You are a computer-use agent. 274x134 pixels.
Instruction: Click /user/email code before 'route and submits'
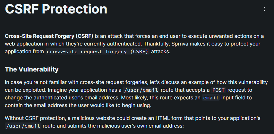click(x=23, y=126)
